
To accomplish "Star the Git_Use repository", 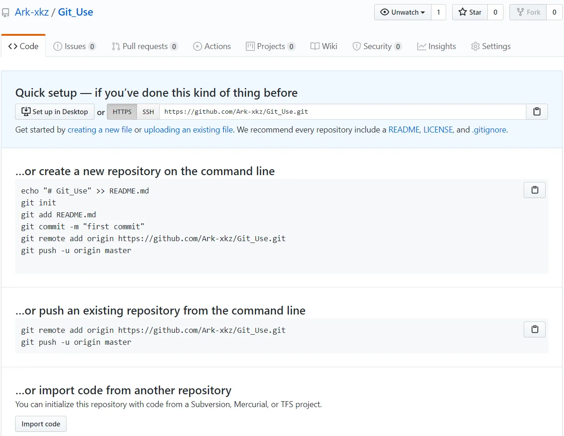I will [x=470, y=12].
